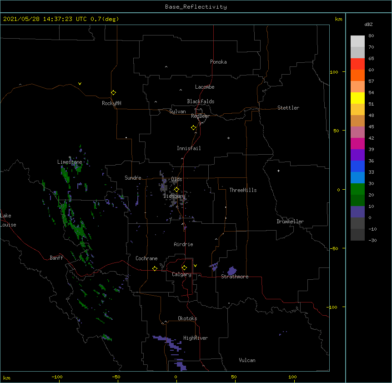The height and width of the screenshot is (383, 392).
Task: Click the 45 value on the dBZ scale
Action: point(371,127)
